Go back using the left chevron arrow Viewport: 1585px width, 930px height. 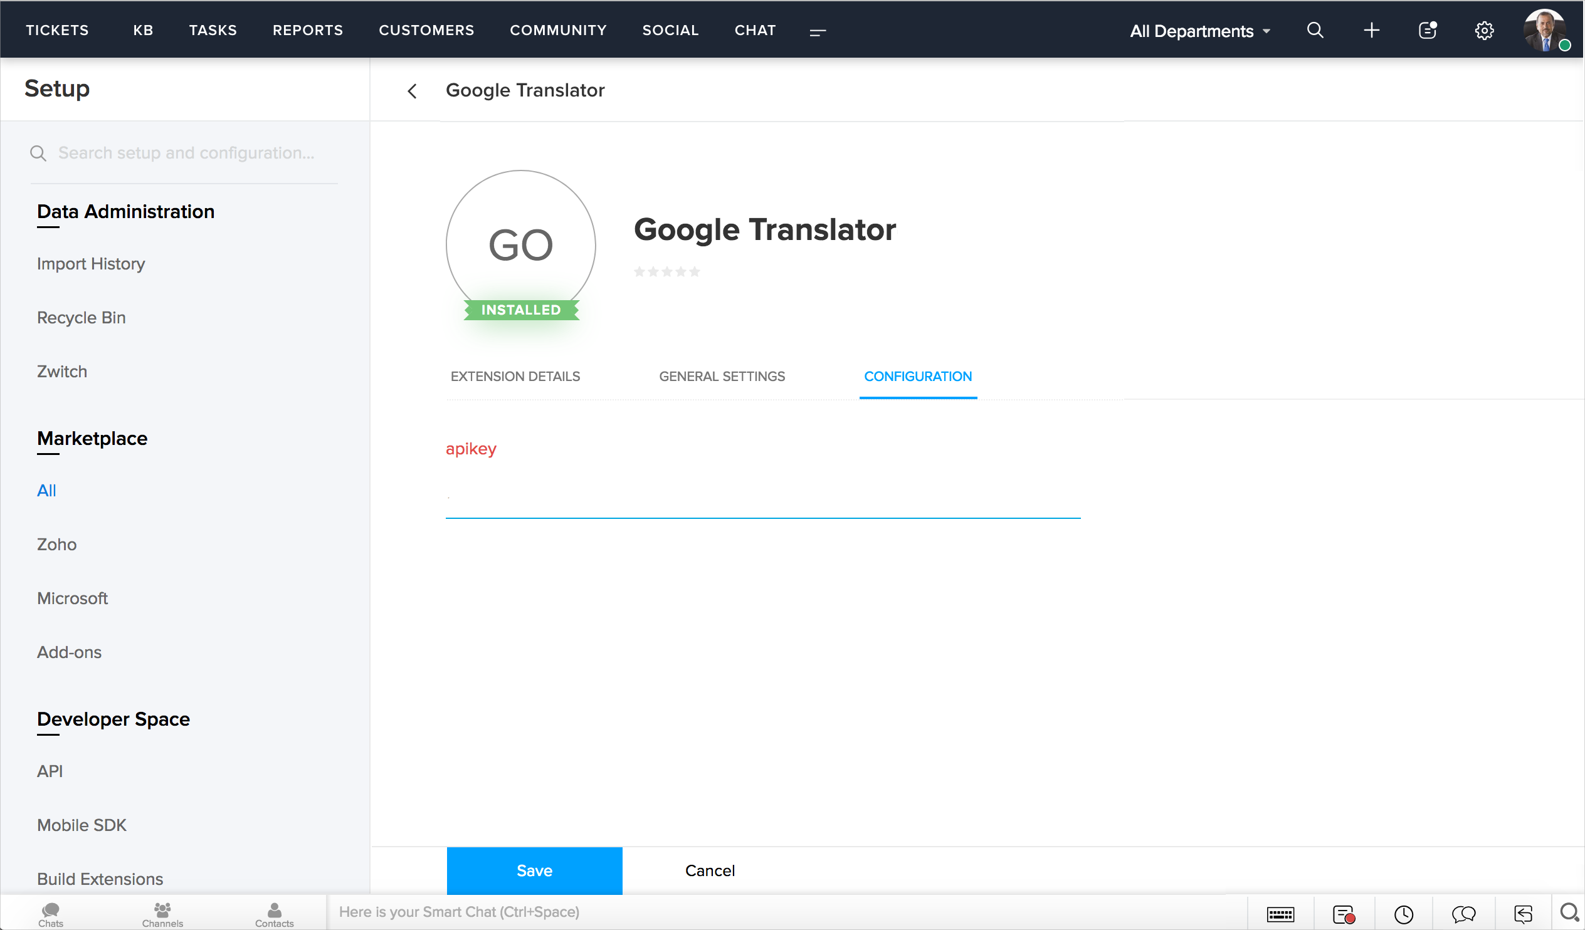click(412, 91)
